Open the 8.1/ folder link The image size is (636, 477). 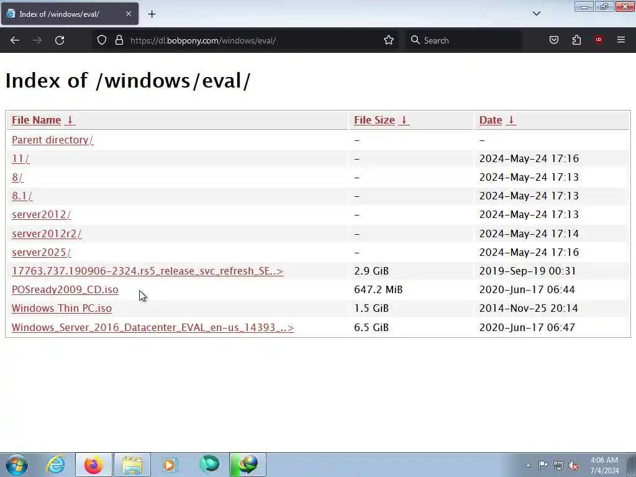pos(22,196)
